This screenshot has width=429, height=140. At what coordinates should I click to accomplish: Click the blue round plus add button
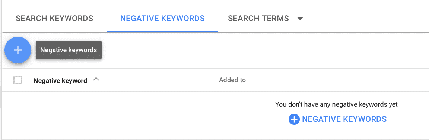tap(18, 50)
